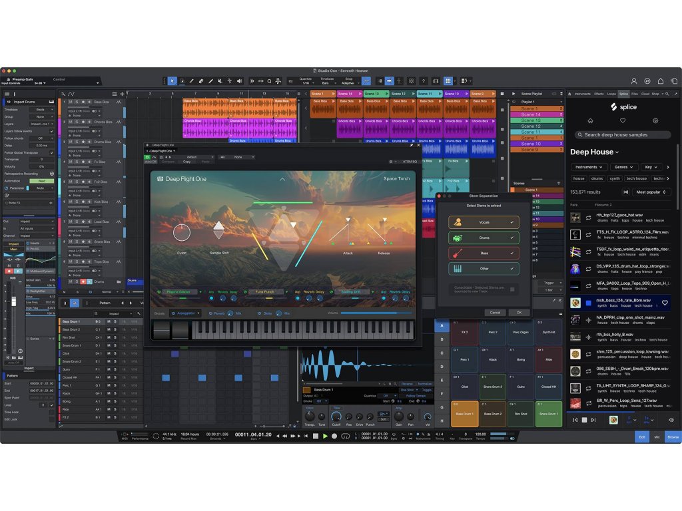Open the Key filter dropdown
This screenshot has height=511, width=682.
pyautogui.click(x=651, y=167)
